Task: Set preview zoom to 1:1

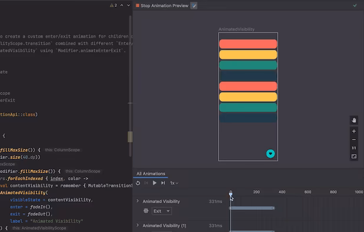Action: click(354, 148)
